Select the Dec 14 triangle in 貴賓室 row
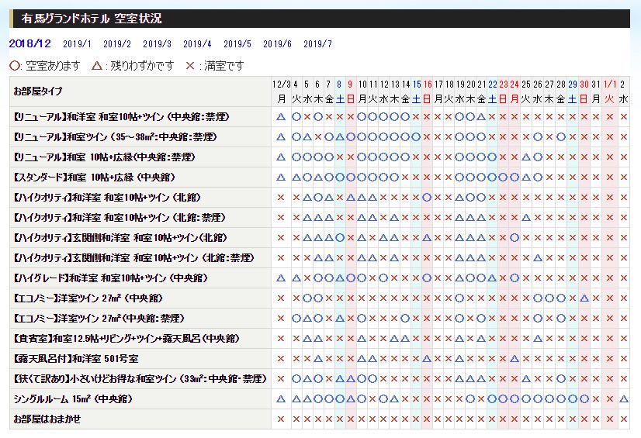Image resolution: width=641 pixels, height=438 pixels. click(x=405, y=339)
